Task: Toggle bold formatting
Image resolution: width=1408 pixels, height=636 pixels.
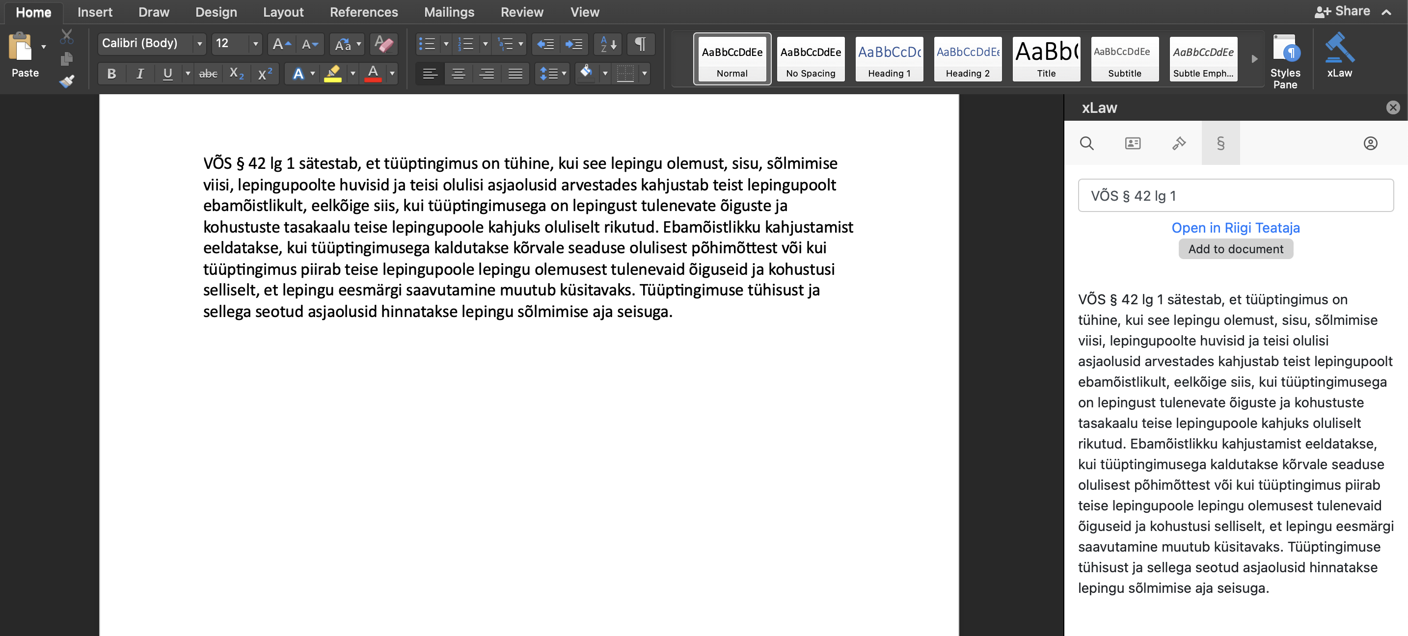Action: click(111, 73)
